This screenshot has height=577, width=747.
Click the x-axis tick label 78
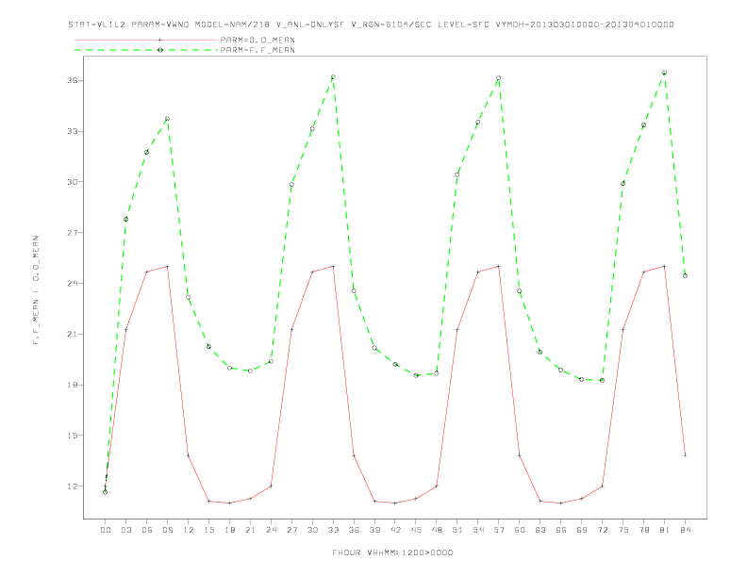click(643, 530)
